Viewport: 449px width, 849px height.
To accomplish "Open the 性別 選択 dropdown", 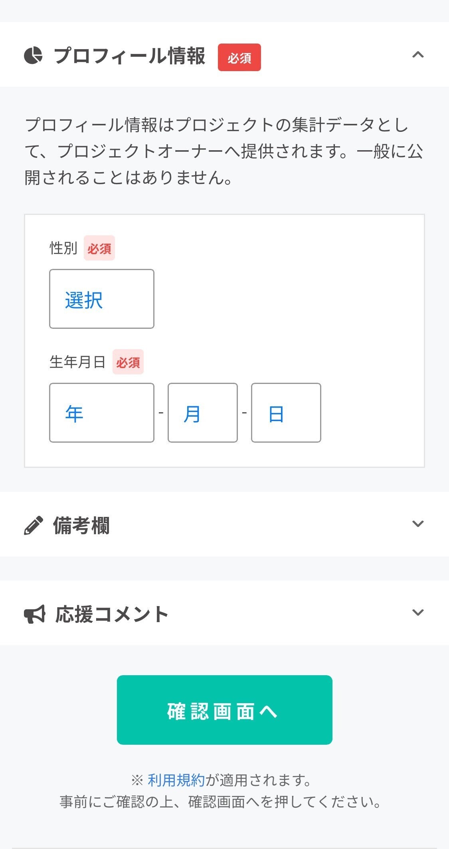I will (101, 299).
